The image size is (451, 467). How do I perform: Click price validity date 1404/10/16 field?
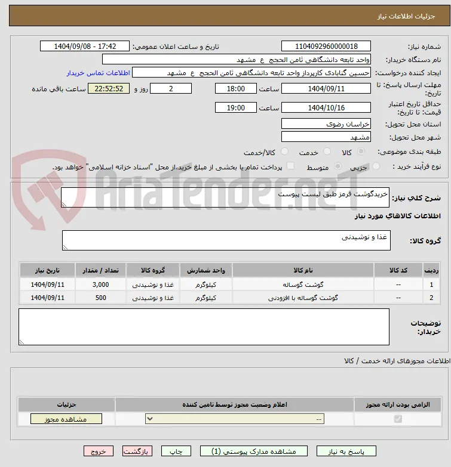tap(326, 107)
